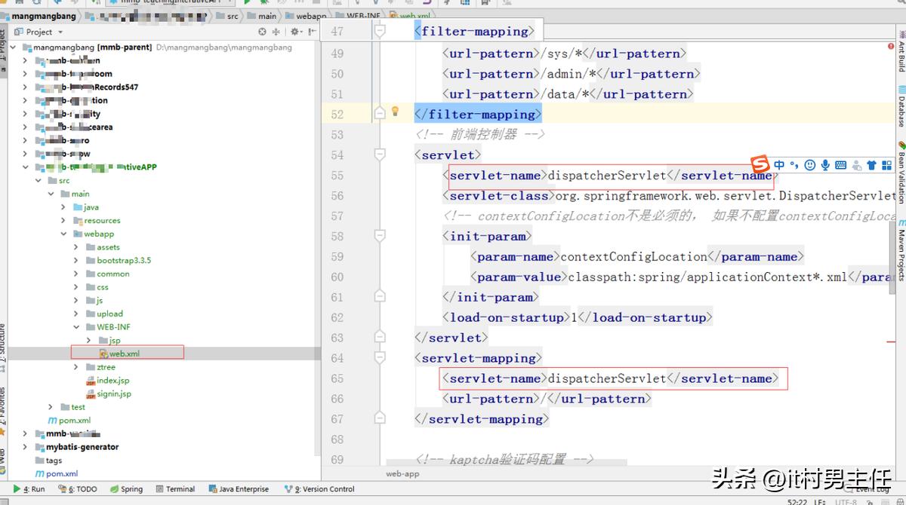
Task: Click the 52:22 cursor position in status bar
Action: (798, 501)
